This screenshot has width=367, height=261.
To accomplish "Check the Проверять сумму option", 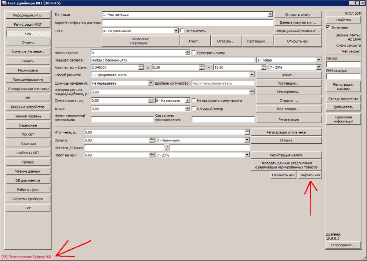I will coord(194,53).
